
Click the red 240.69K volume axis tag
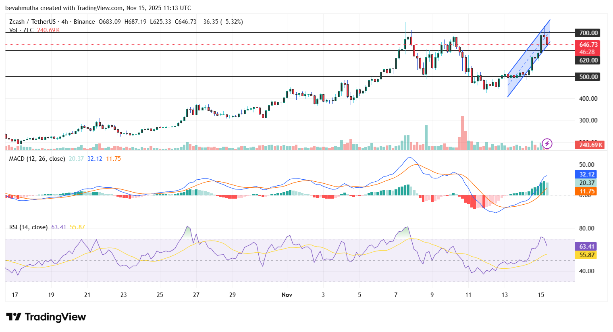click(591, 145)
